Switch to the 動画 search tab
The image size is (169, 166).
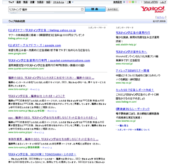point(25,2)
